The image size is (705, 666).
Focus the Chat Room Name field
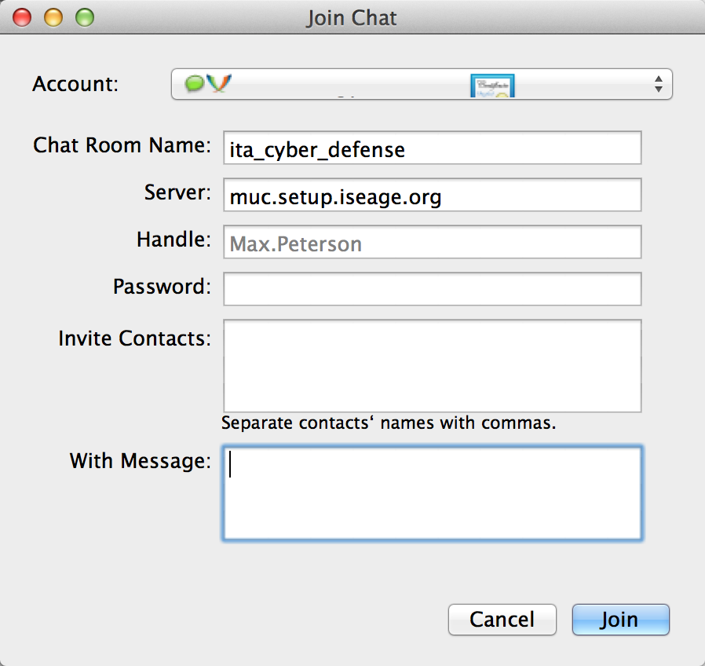tap(432, 148)
